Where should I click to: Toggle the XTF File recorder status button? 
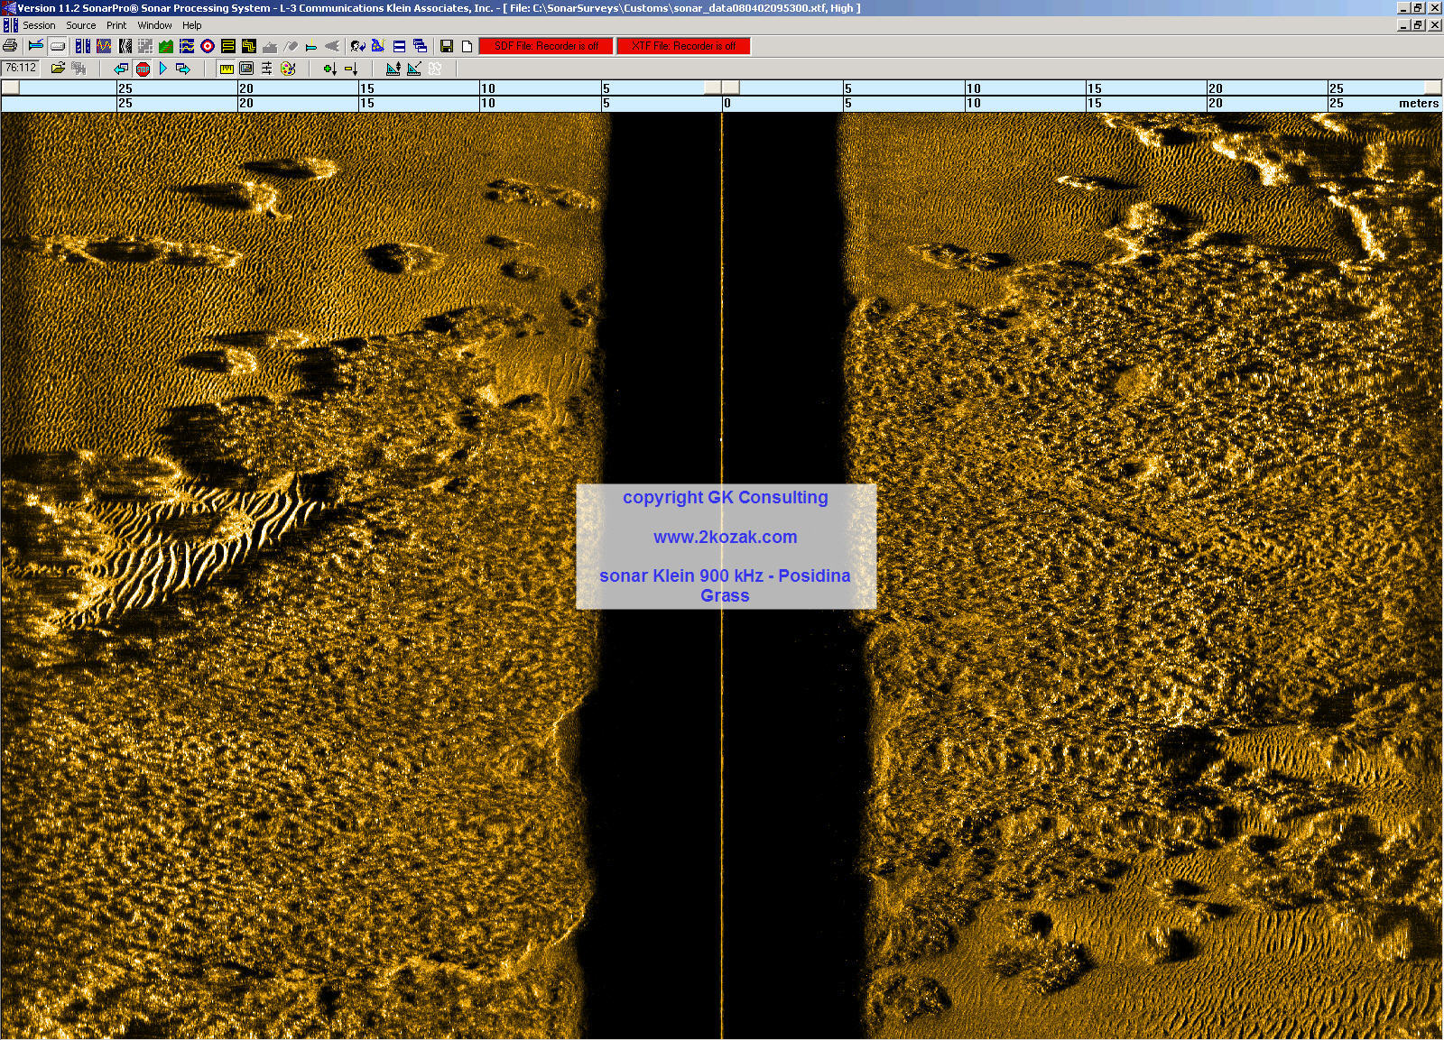683,46
